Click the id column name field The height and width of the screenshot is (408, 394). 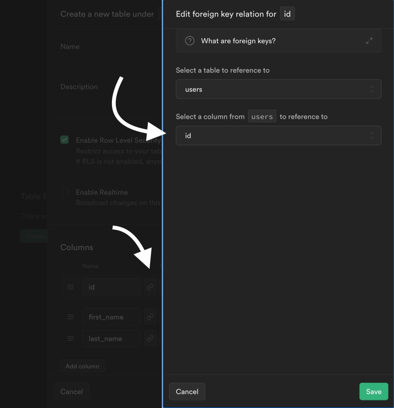click(x=111, y=287)
